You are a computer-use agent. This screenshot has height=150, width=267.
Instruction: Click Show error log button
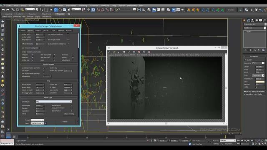(69, 114)
